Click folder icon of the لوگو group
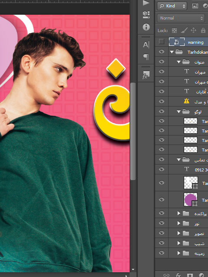208x277 pixels. (186, 111)
